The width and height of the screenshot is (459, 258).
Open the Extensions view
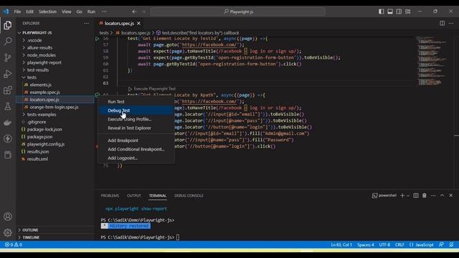[x=8, y=90]
